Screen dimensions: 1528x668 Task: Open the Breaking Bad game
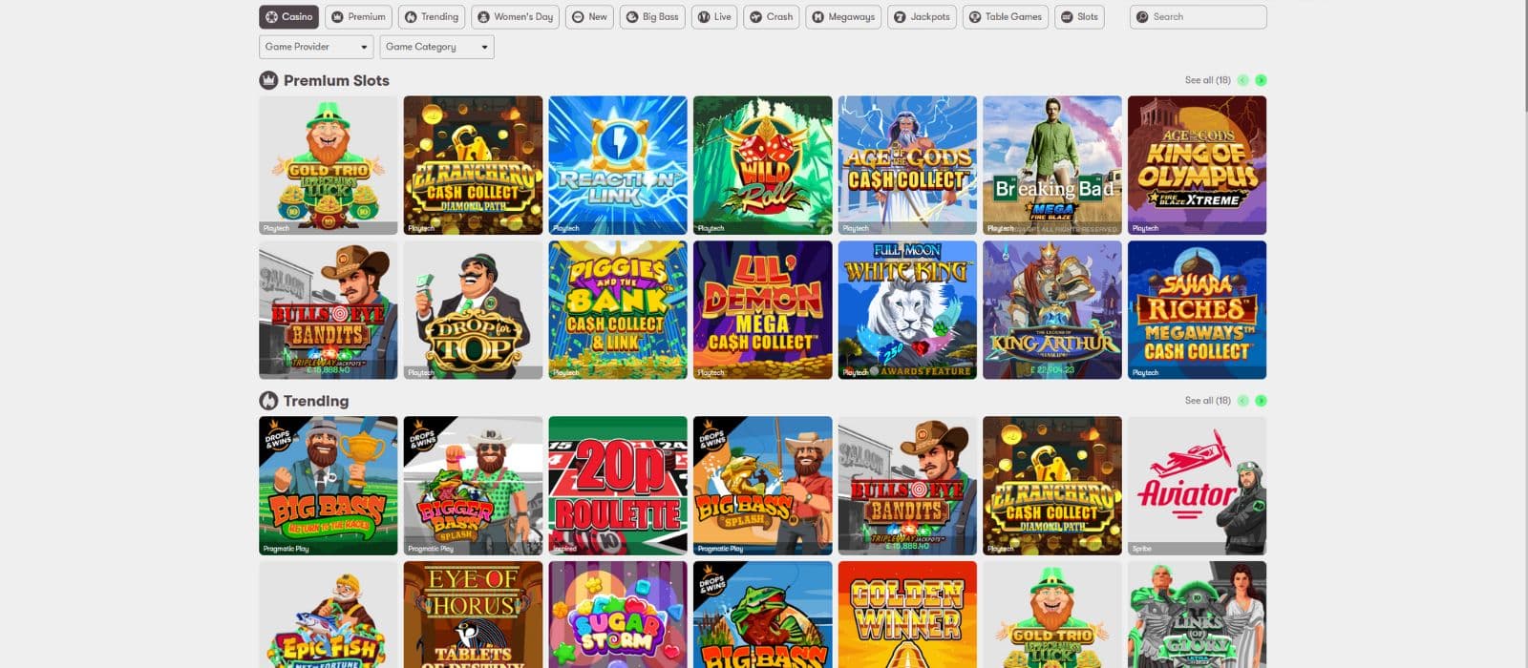[x=1052, y=165]
